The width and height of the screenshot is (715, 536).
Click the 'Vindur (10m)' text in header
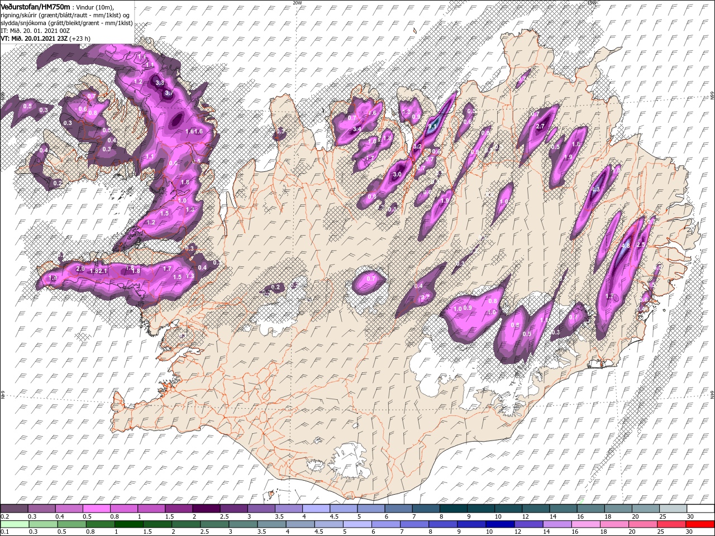click(x=96, y=7)
